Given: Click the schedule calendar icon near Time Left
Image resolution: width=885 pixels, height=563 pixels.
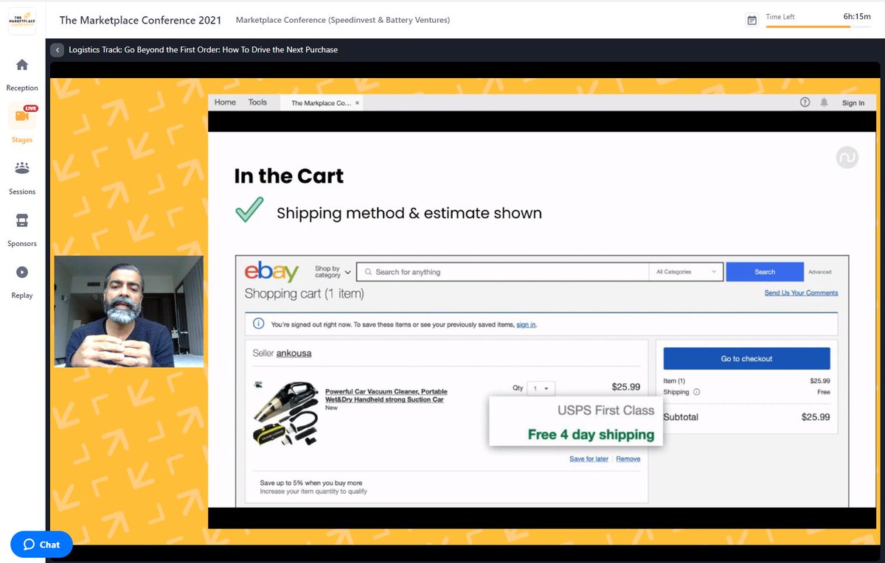Looking at the screenshot, I should (x=752, y=20).
